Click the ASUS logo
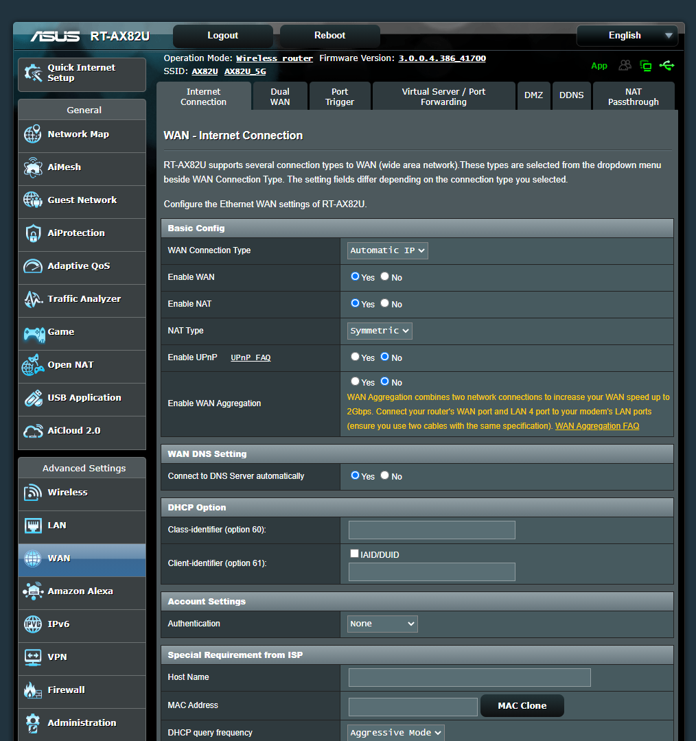 coord(56,36)
